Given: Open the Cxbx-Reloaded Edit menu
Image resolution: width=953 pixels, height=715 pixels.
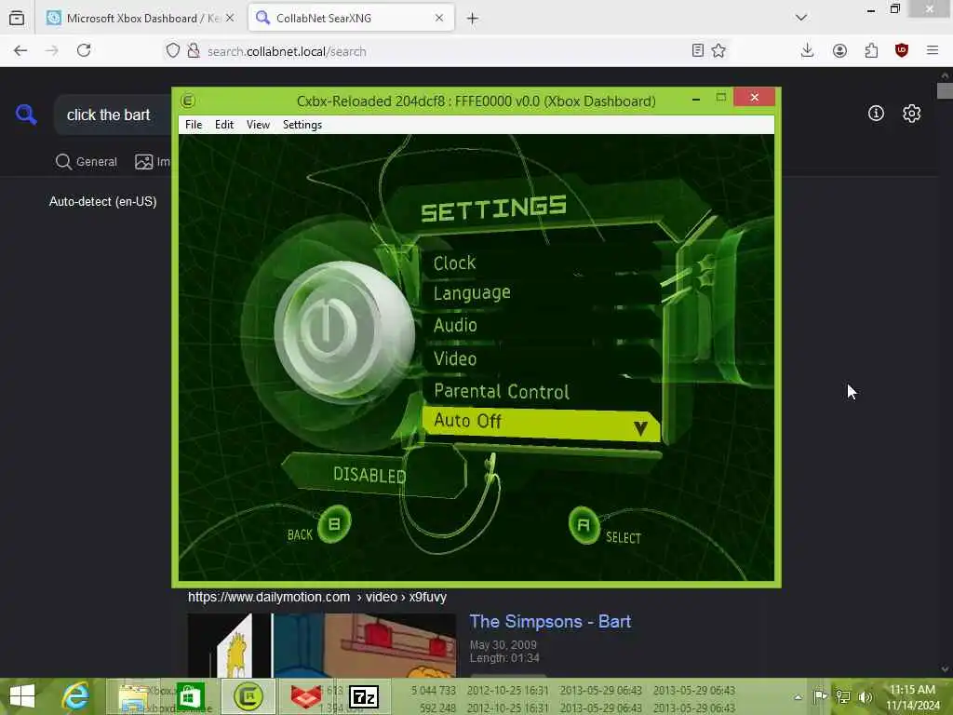Looking at the screenshot, I should (224, 125).
